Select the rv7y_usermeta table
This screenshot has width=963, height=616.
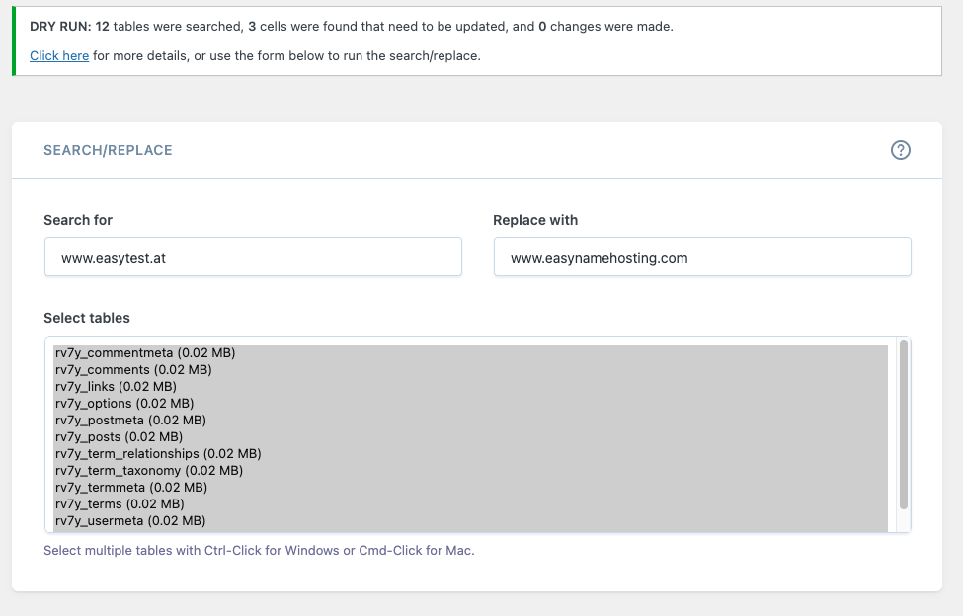tap(130, 520)
